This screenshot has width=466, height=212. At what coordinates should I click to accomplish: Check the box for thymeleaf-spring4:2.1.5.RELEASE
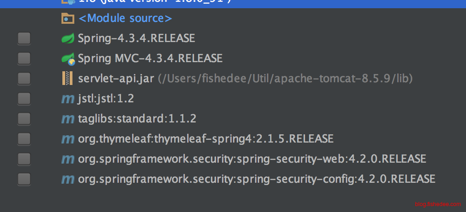click(x=24, y=139)
